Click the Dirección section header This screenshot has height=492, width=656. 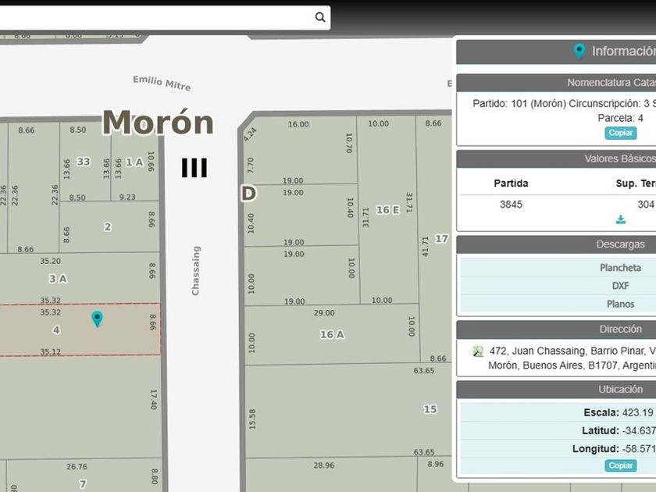[556, 330]
